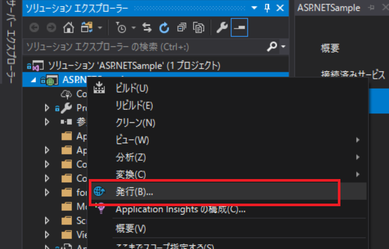Close the Solution Explorer panel
This screenshot has width=389, height=249.
(280, 8)
